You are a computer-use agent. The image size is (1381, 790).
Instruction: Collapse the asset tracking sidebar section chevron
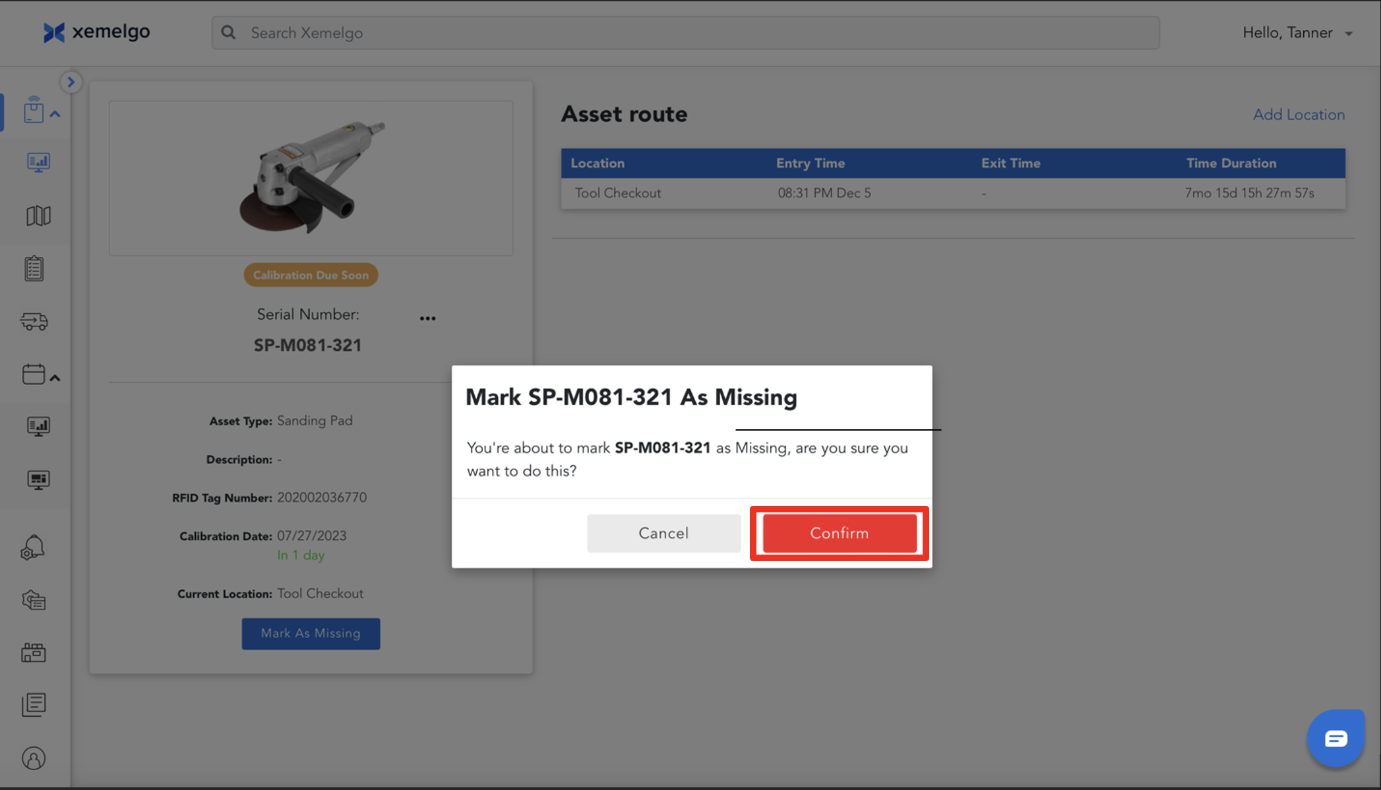(x=55, y=114)
